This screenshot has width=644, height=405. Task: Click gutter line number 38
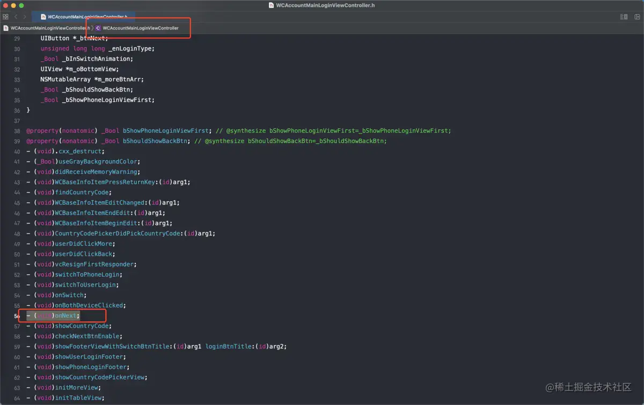point(17,131)
